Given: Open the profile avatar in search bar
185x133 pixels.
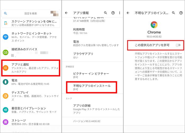Looking at the screenshot, I should pos(55,13).
